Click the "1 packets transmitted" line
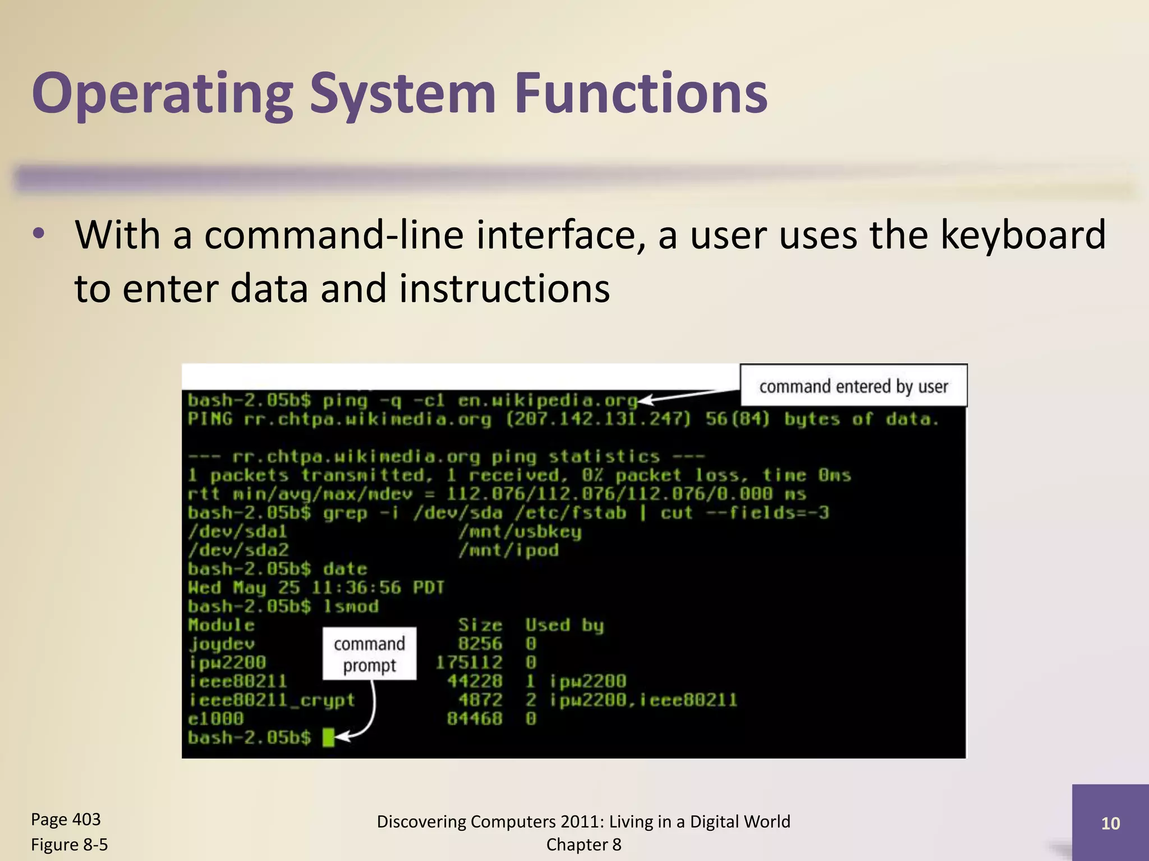 click(520, 475)
